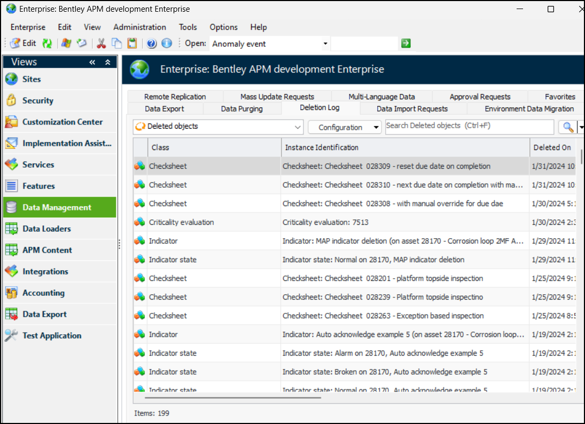The height and width of the screenshot is (424, 585).
Task: Collapse the Views panel sideways
Action: 92,62
